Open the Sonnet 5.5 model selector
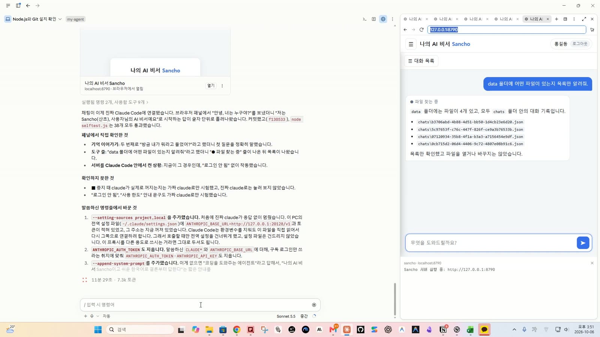This screenshot has height=337, width=600. pyautogui.click(x=286, y=316)
